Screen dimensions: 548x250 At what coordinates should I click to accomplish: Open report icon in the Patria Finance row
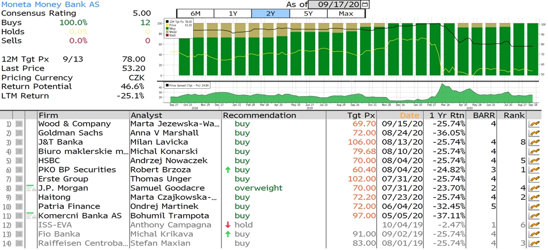pos(19,206)
